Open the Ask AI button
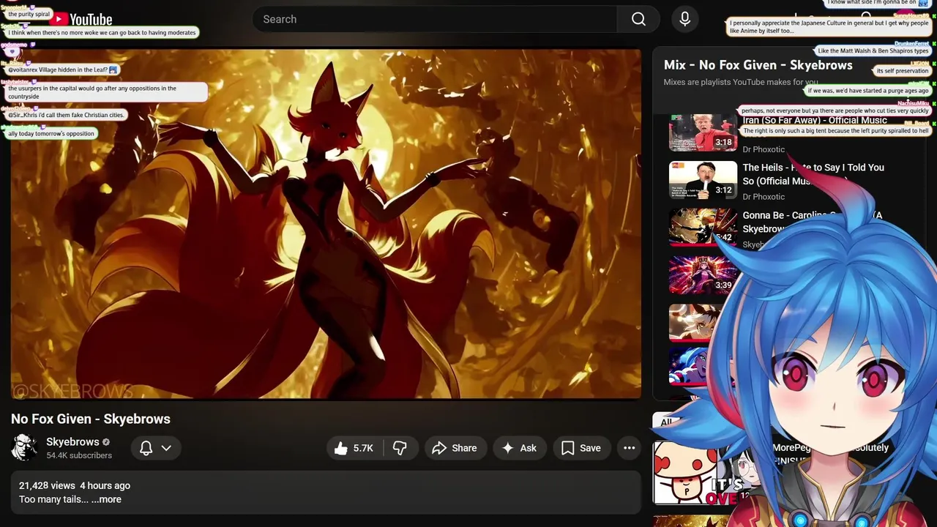Screen dimensions: 937x527 tap(519, 448)
